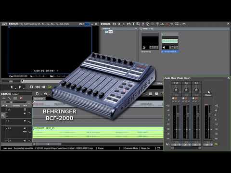Mute the 2 A channel in Audio Mixer
Image resolution: width=231 pixels, height=173 pixels.
click(x=195, y=98)
